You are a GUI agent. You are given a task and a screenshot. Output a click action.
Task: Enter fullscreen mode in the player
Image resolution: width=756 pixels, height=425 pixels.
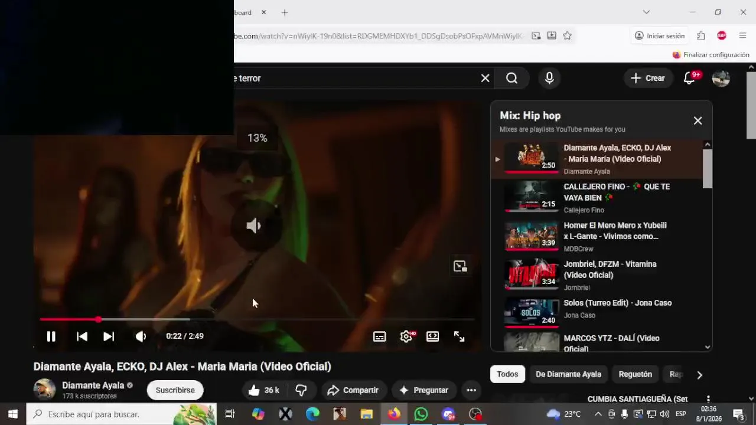pos(459,336)
